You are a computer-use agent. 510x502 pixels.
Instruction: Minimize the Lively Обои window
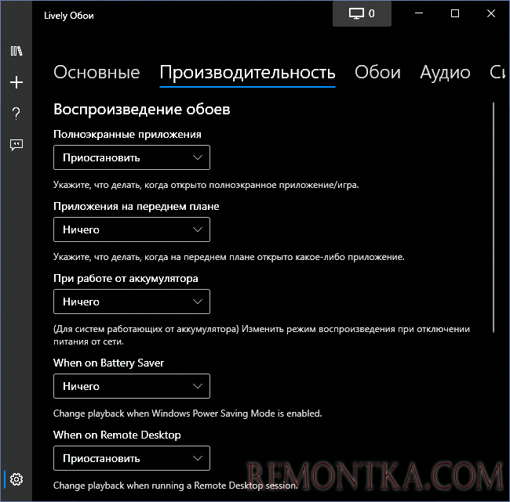pos(418,13)
